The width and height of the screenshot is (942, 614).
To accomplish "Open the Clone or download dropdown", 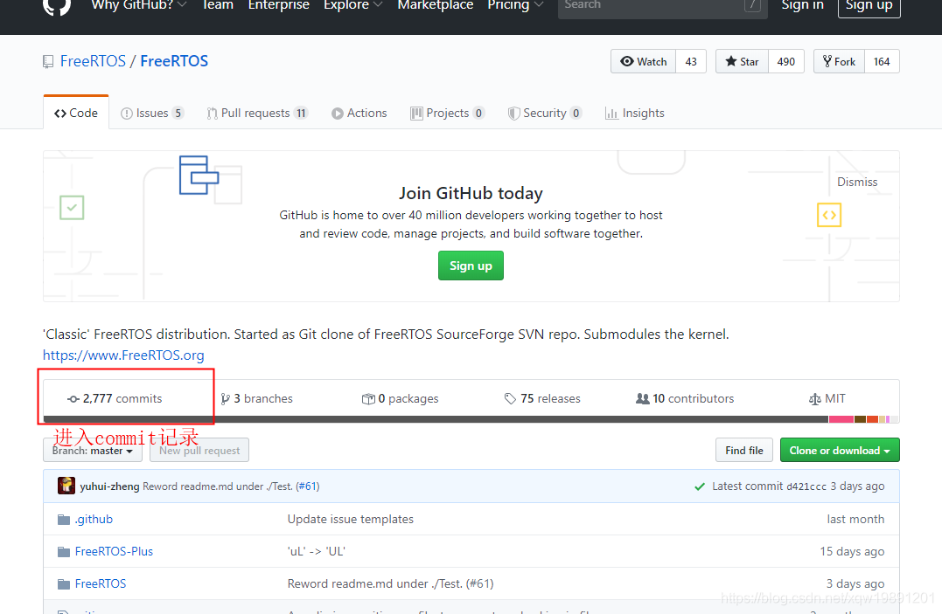I will pos(840,450).
